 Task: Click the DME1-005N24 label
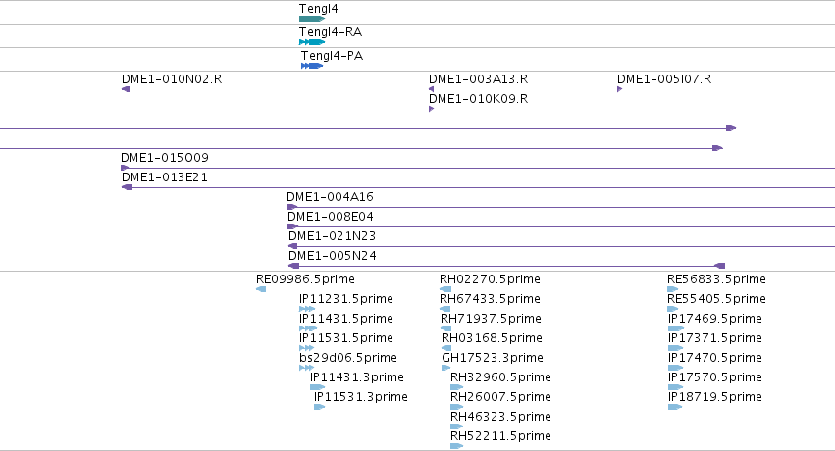point(333,256)
